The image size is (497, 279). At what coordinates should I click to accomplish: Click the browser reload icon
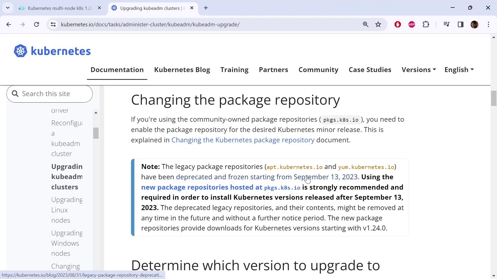(36, 24)
